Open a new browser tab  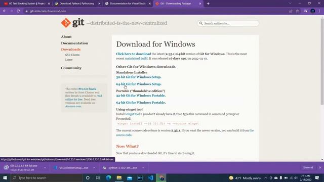coord(208,4)
